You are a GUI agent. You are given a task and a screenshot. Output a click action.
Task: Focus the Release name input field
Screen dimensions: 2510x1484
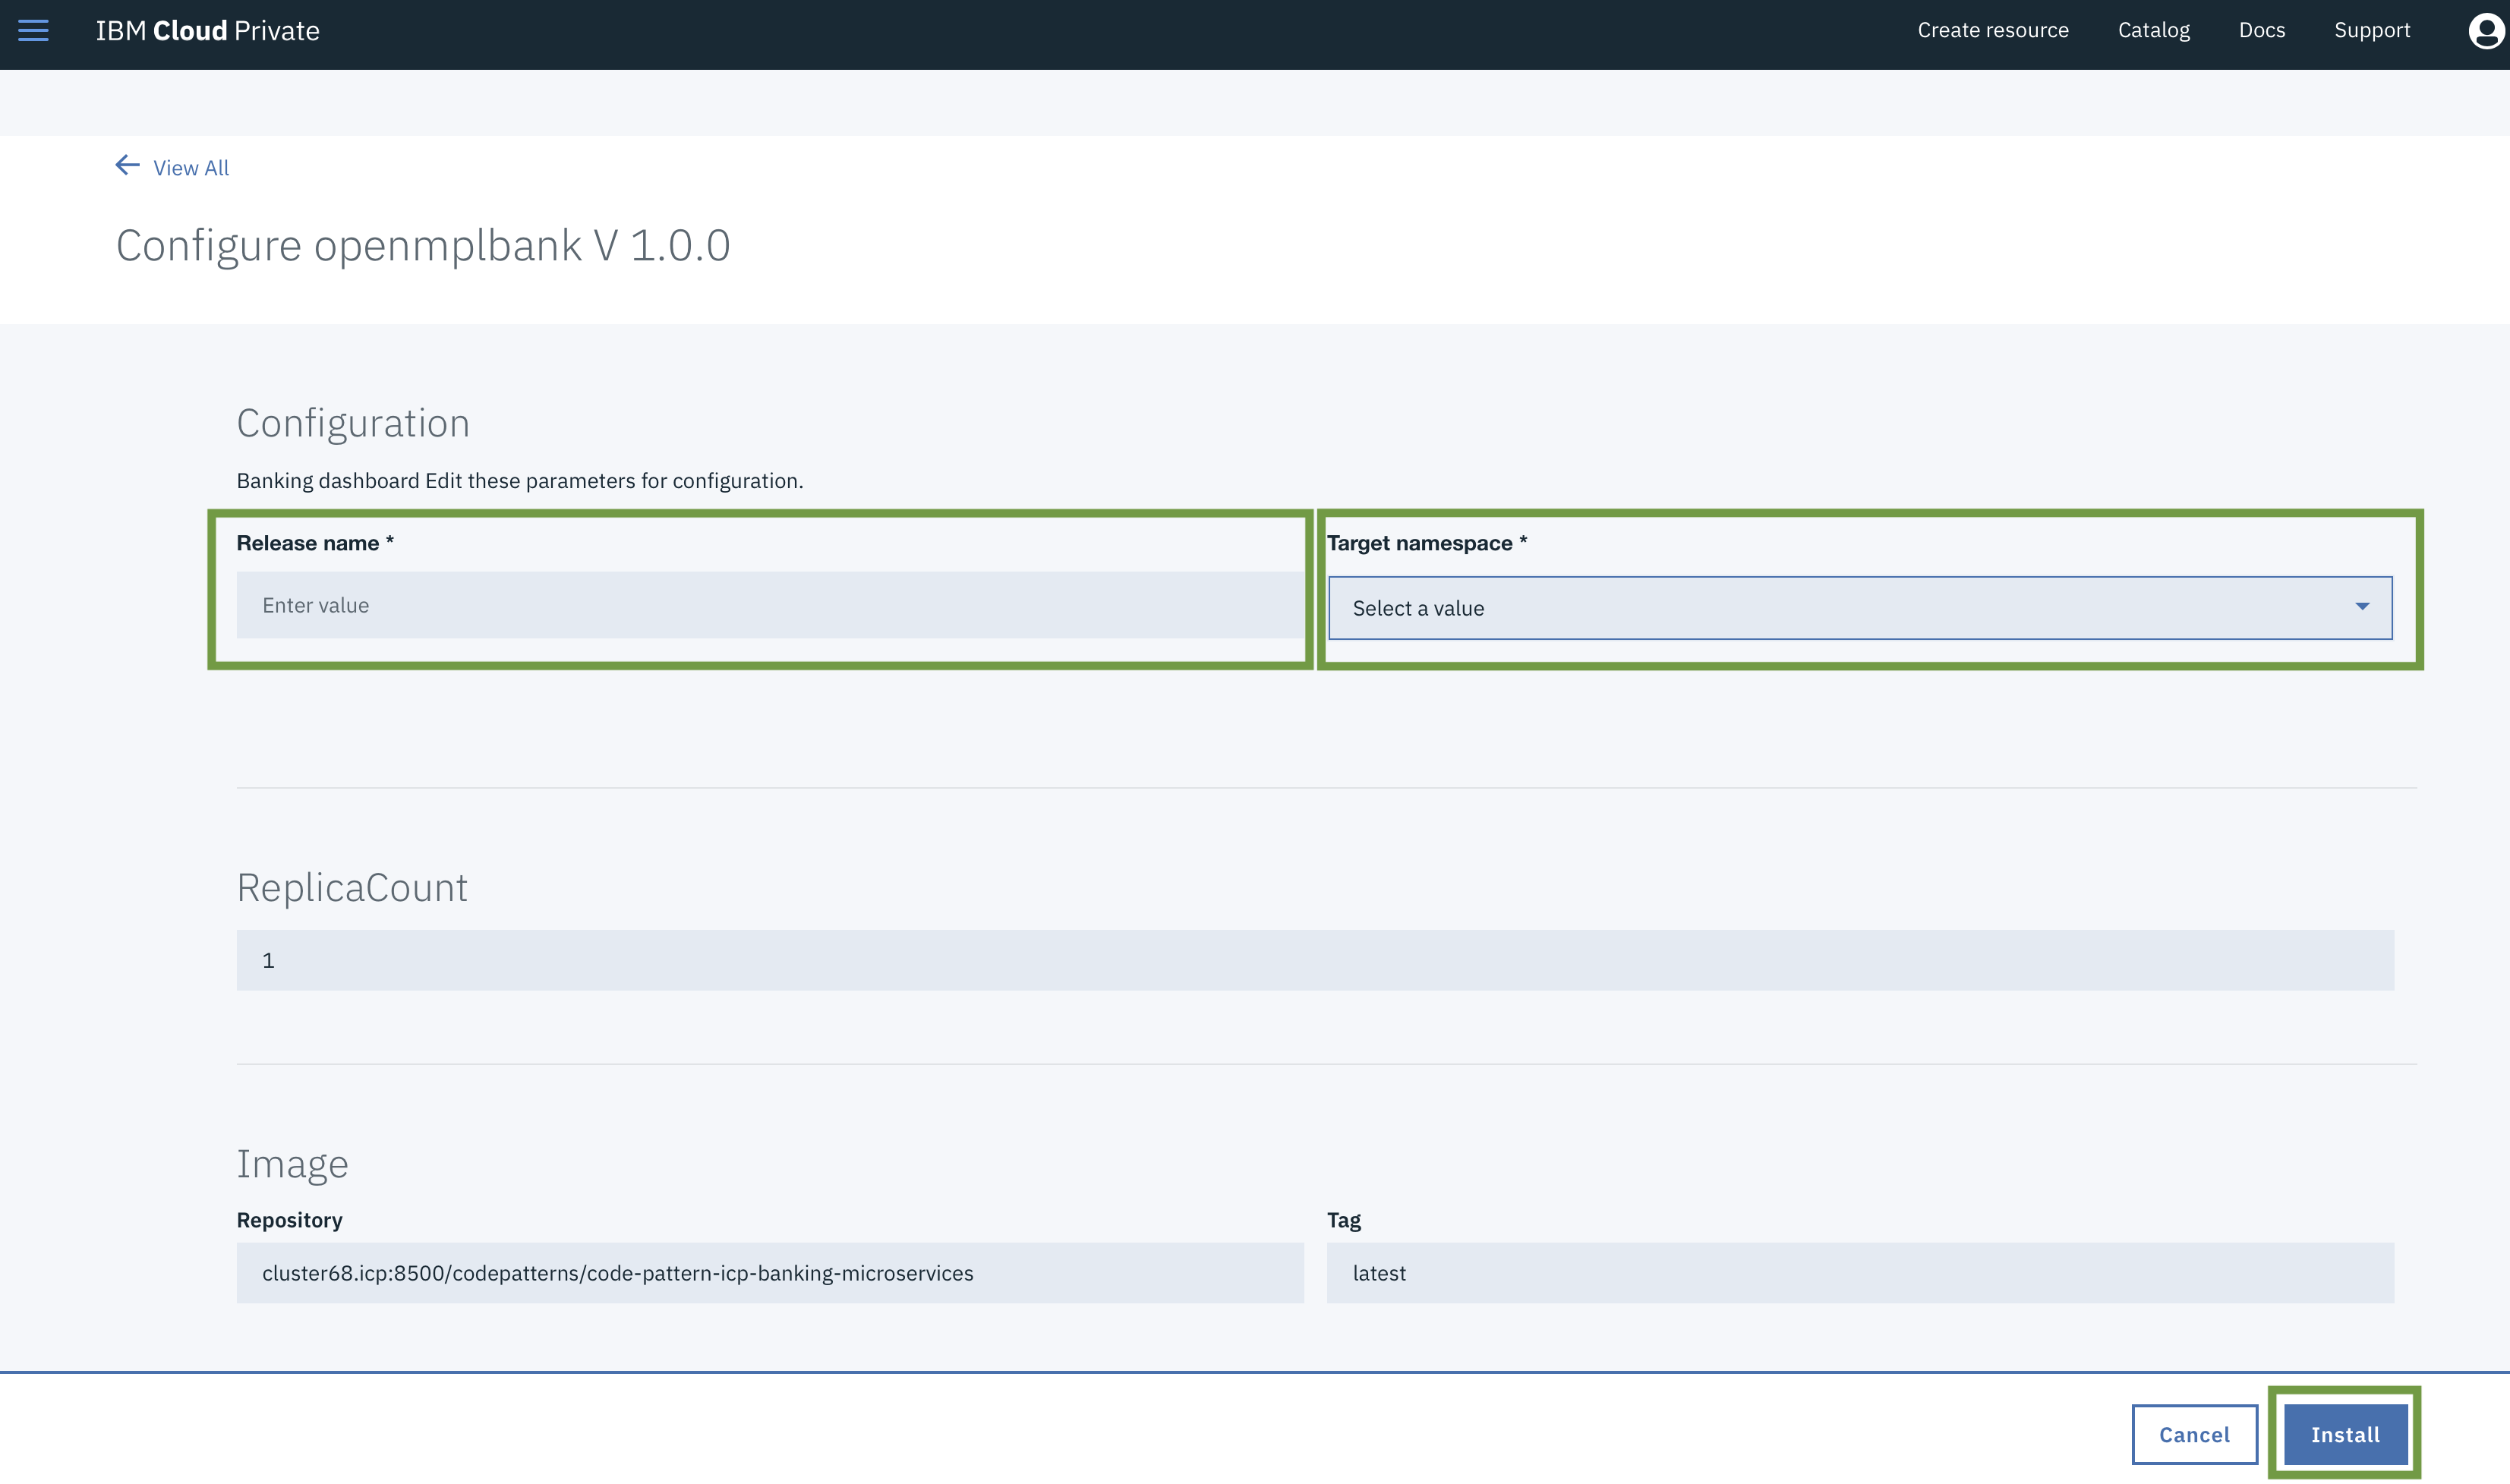tap(769, 605)
